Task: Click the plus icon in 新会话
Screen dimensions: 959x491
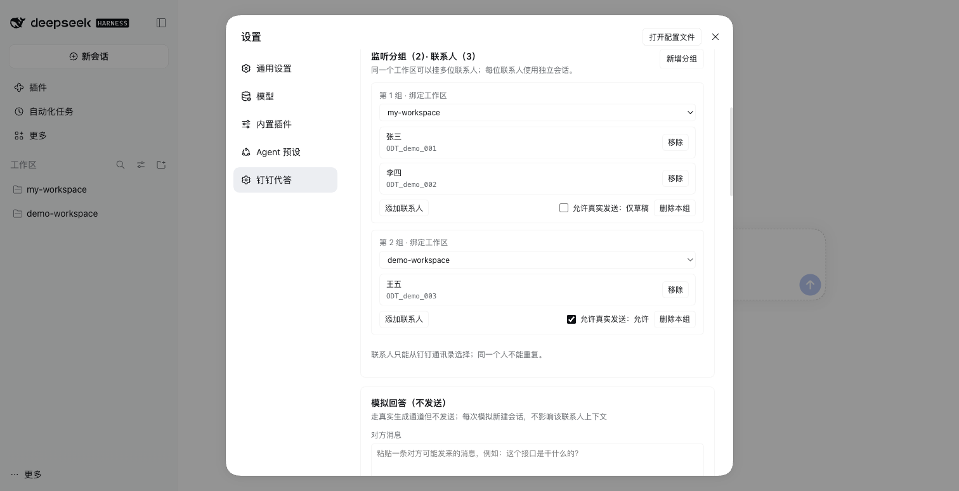Action: tap(74, 56)
